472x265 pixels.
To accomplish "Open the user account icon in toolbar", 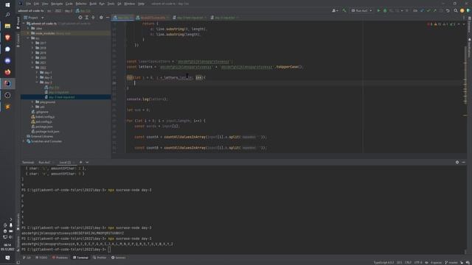I will tap(334, 10).
